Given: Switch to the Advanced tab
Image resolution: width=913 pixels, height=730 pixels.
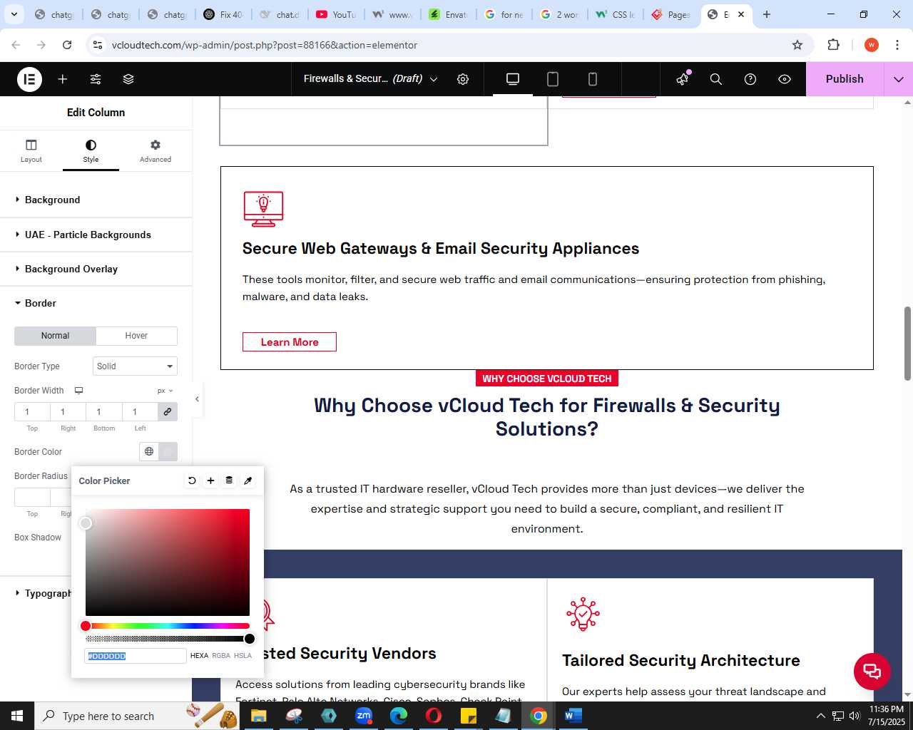Looking at the screenshot, I should pos(155,151).
